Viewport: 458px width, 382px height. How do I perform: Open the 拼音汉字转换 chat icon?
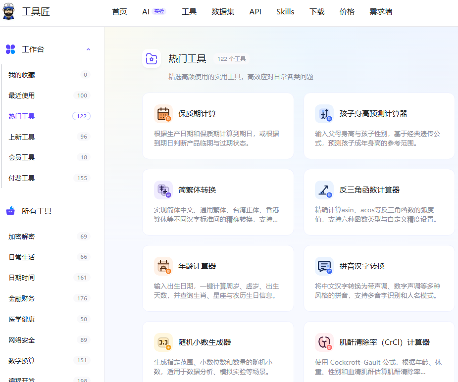[324, 266]
